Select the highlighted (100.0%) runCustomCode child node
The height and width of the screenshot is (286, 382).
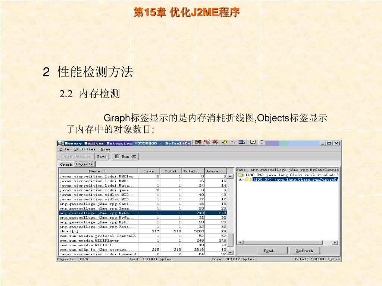click(296, 179)
